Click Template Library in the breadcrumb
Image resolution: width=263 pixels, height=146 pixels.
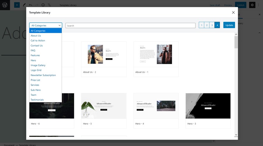tap(27, 145)
